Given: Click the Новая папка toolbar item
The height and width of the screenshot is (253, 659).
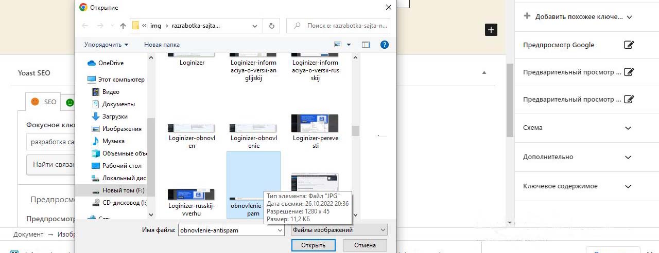Looking at the screenshot, I should pyautogui.click(x=162, y=45).
